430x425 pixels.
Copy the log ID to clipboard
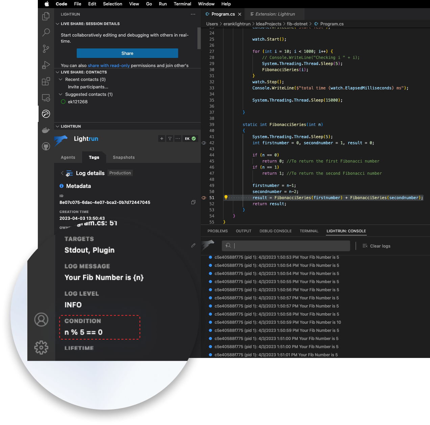click(193, 202)
